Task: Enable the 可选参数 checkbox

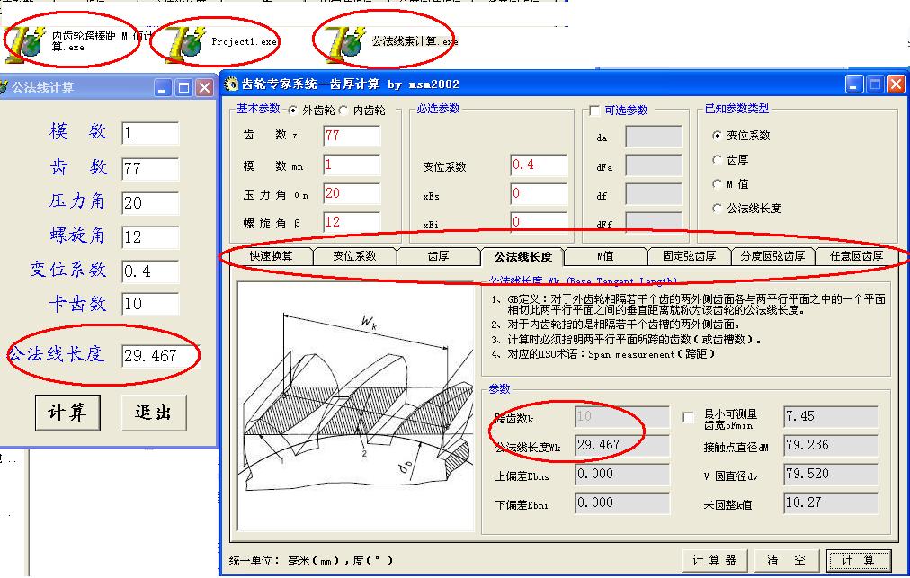Action: coord(595,111)
